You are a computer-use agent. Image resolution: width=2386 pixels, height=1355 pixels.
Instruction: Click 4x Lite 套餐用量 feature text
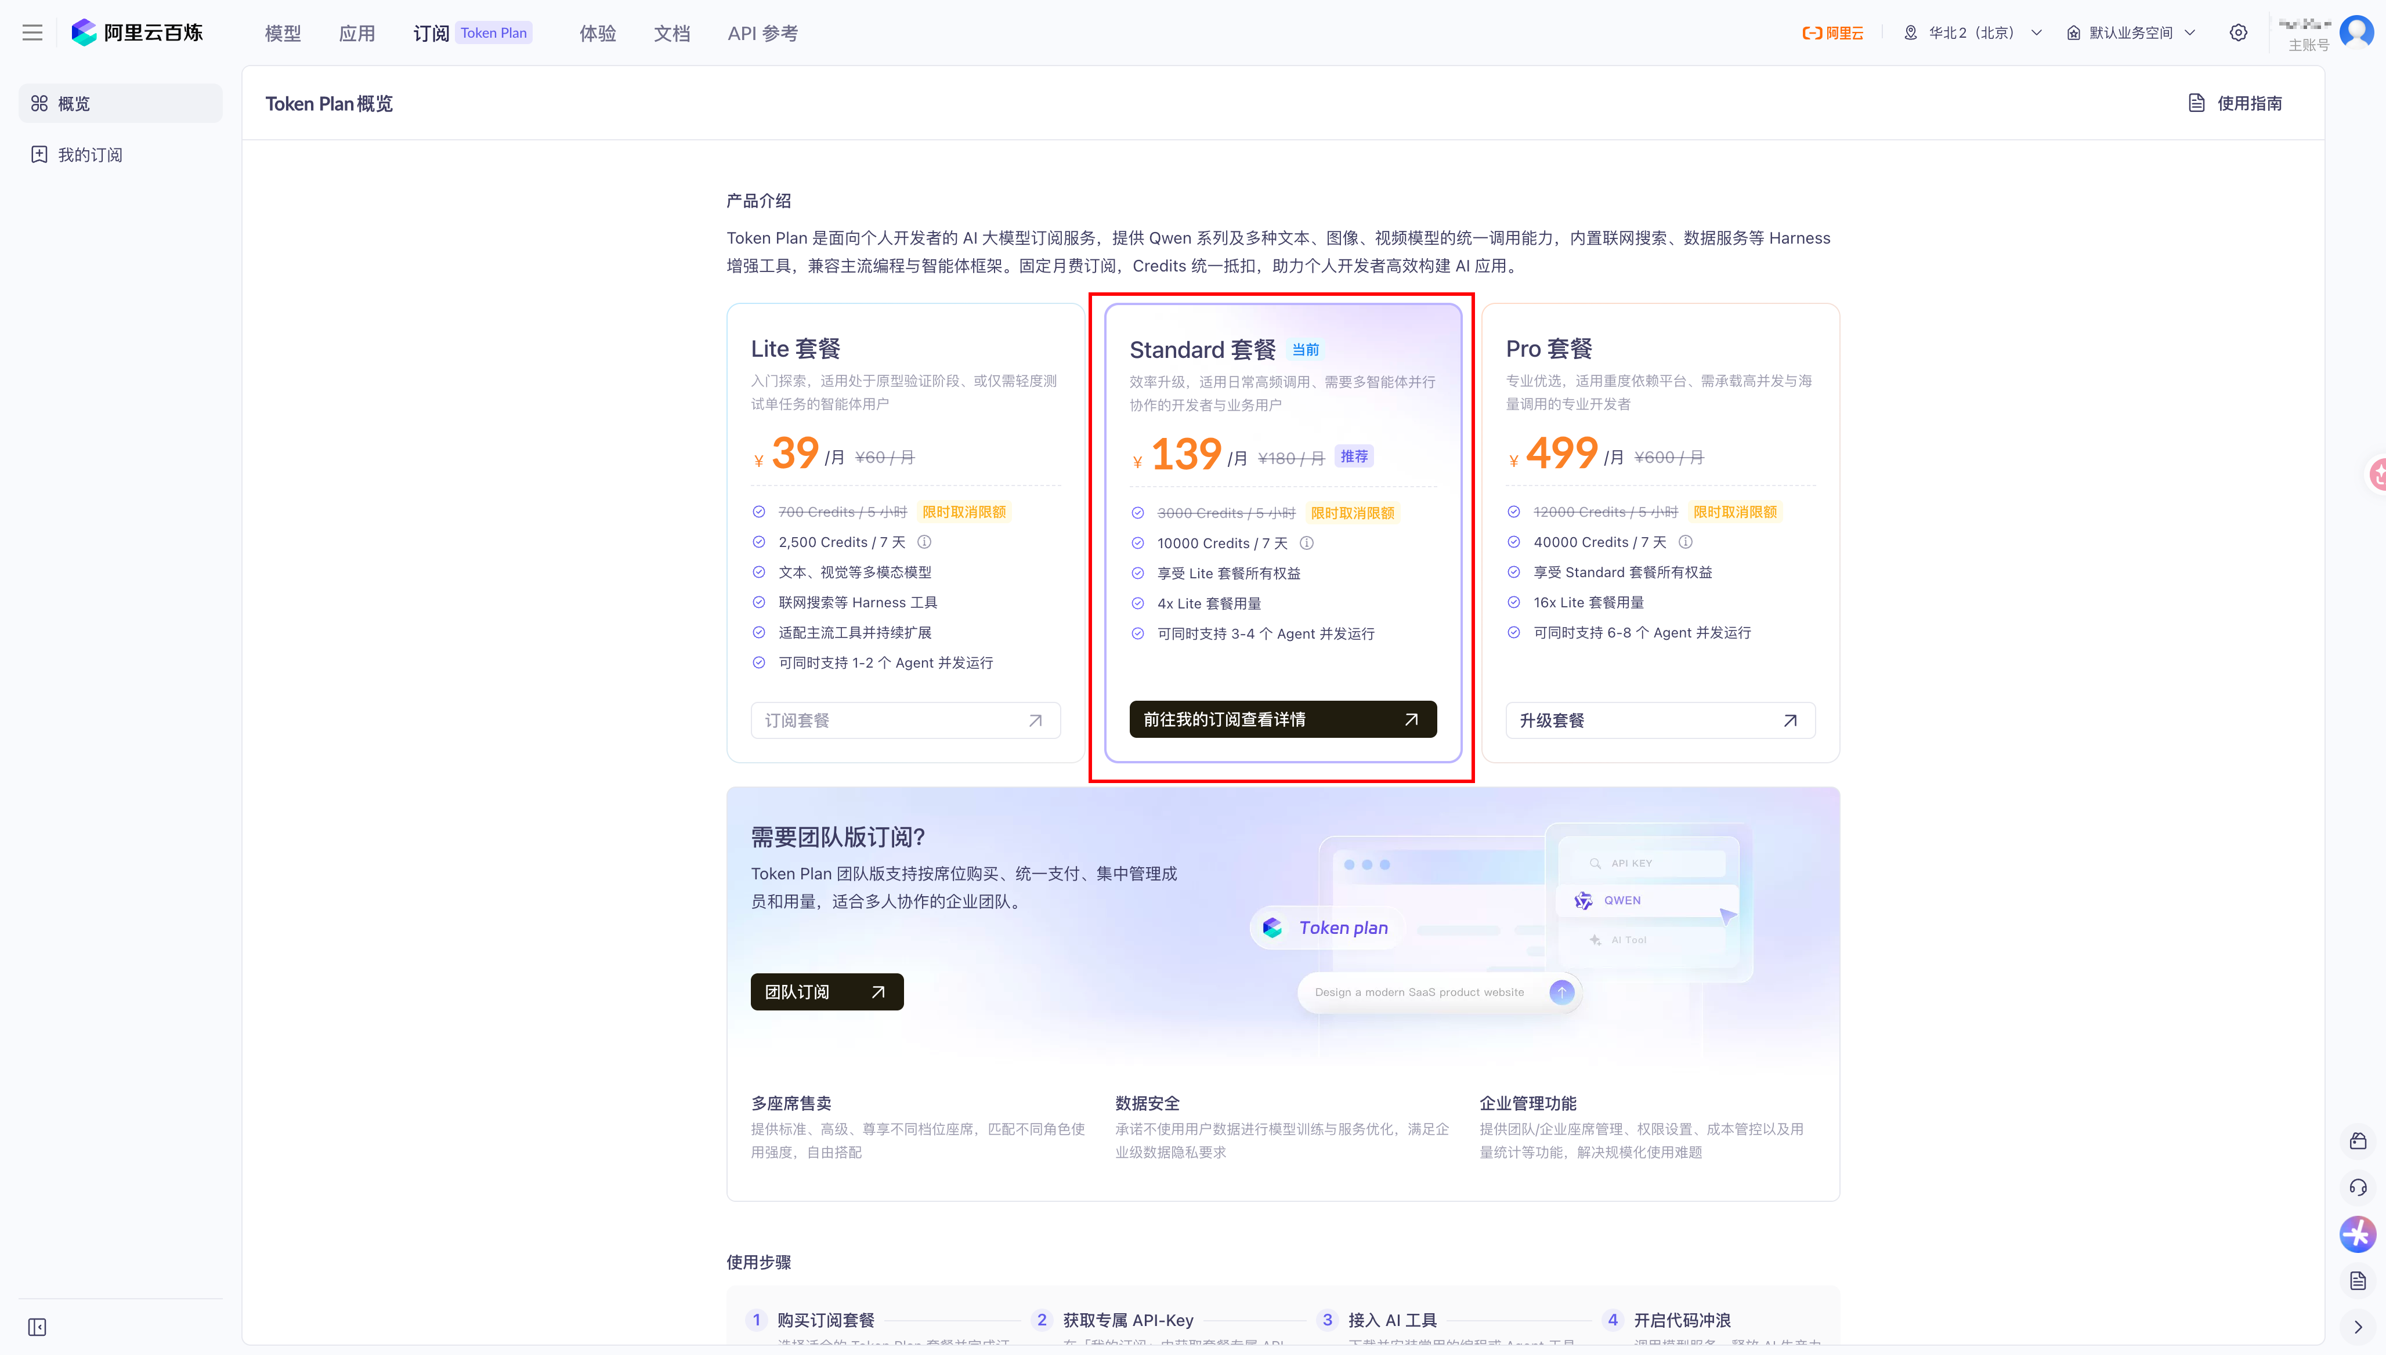coord(1209,604)
